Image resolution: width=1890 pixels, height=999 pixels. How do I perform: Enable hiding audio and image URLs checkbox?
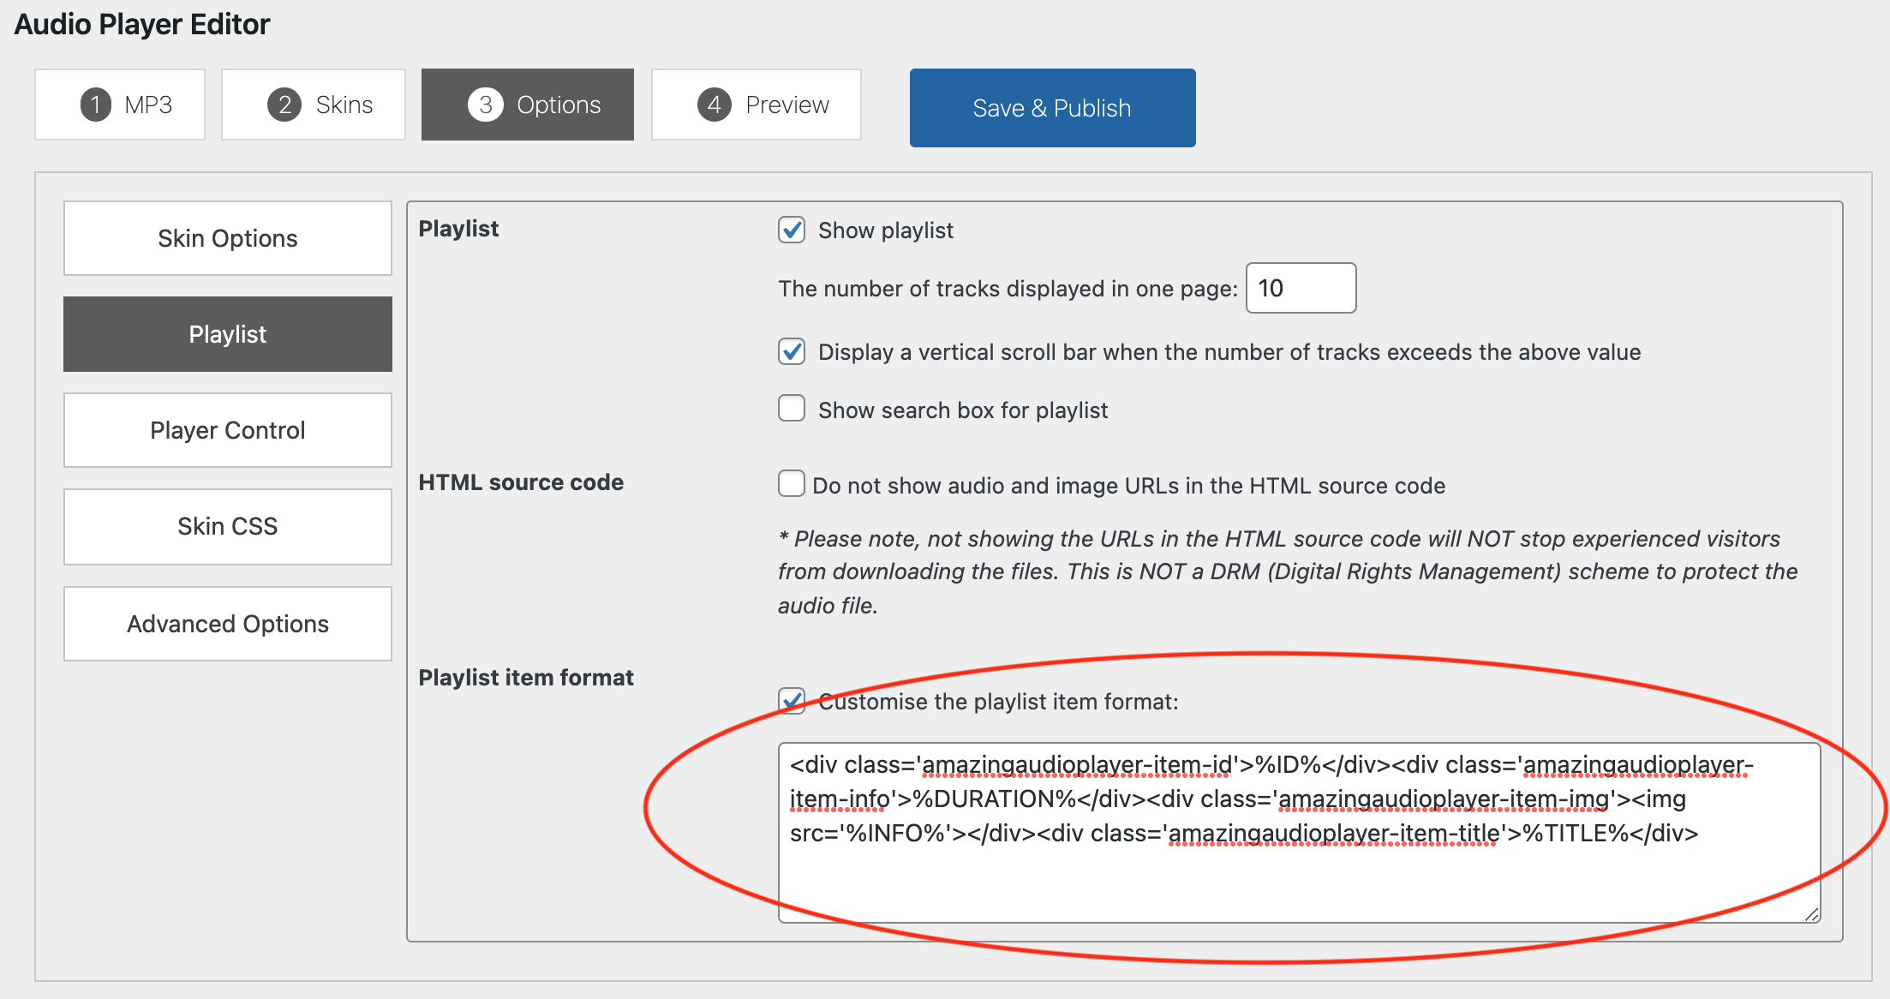click(x=792, y=484)
